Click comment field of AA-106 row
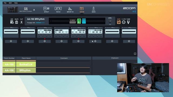 click(x=63, y=70)
